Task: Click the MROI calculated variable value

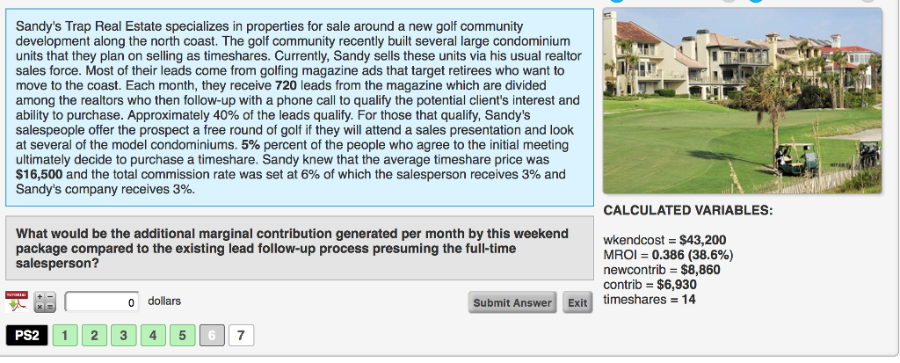Action: (693, 255)
